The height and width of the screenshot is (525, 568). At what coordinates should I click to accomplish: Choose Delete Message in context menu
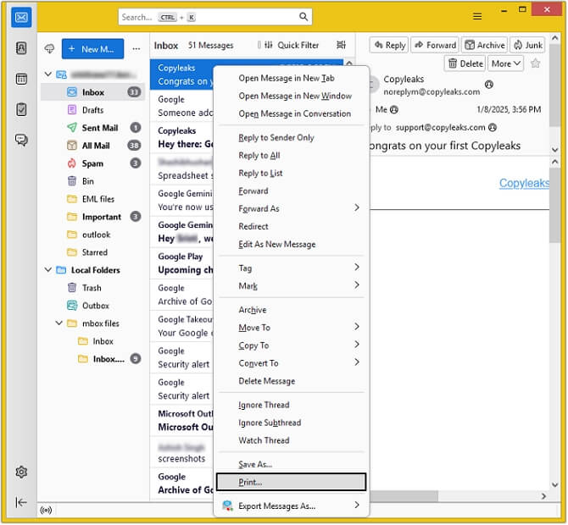[x=292, y=381]
